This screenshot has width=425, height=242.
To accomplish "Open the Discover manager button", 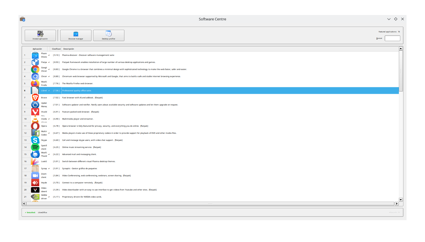I will click(76, 35).
